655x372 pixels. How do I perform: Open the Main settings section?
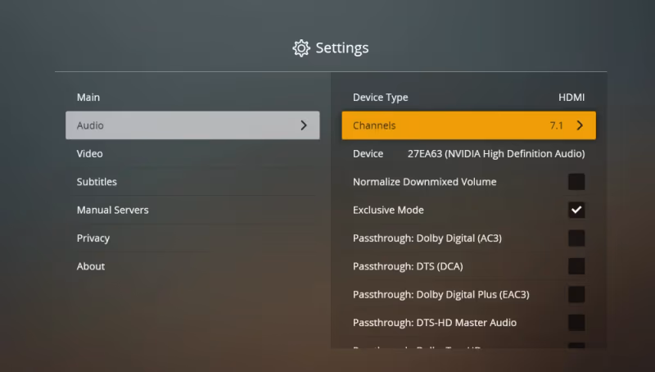192,97
